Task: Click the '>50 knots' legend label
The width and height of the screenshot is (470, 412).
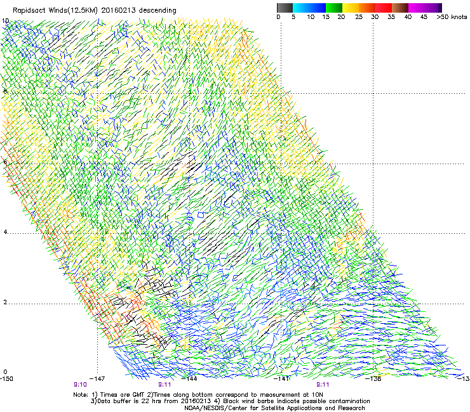Action: click(x=452, y=17)
